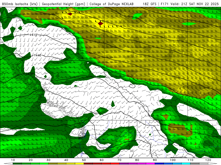Select the dark blue 90-95 kt swatch
221x165 pixels.
[159, 164]
